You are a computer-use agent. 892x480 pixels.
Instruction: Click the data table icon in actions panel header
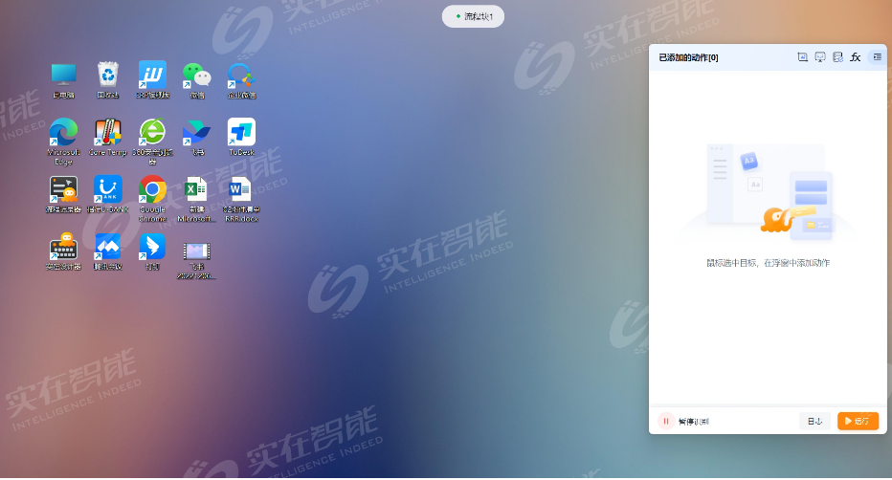point(837,56)
